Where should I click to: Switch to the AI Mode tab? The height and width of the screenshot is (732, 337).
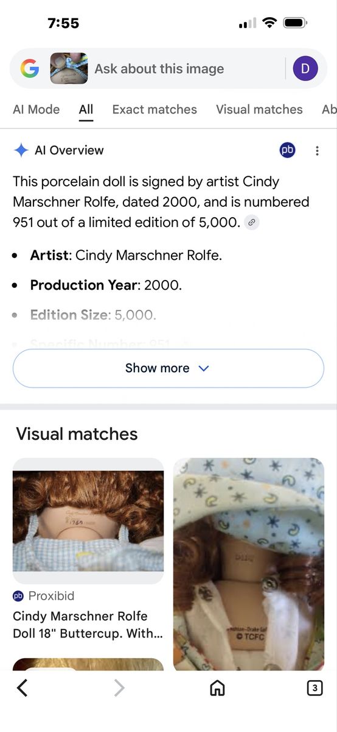[36, 110]
